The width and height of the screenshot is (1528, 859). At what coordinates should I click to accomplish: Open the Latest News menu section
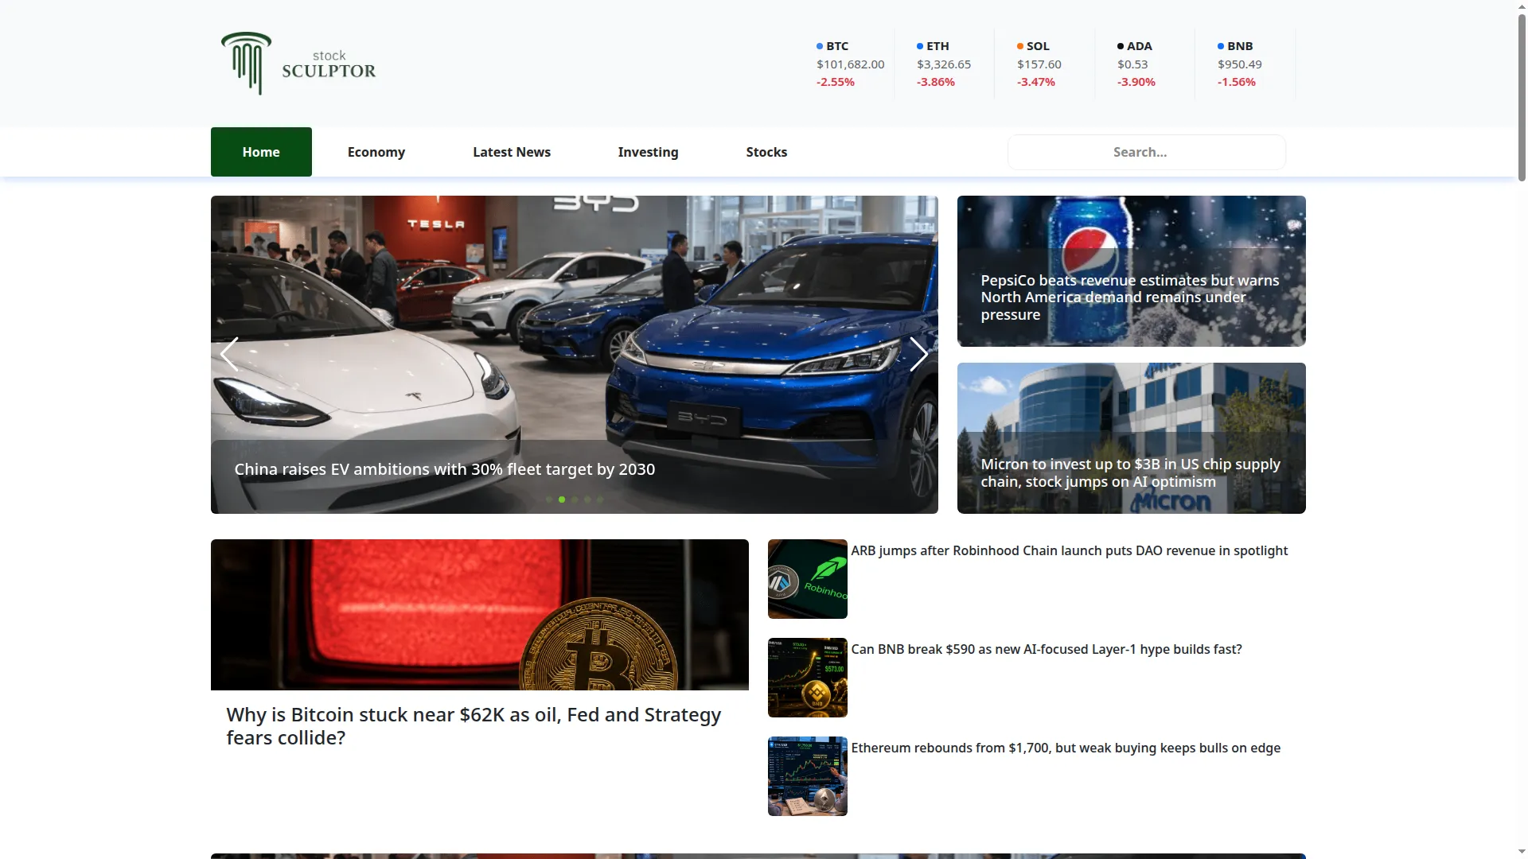512,152
